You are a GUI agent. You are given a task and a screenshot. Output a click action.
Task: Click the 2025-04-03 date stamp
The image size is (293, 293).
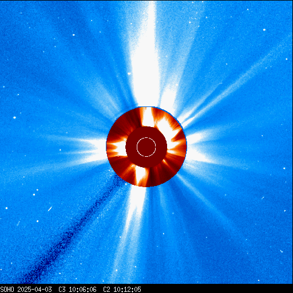pyautogui.click(x=34, y=290)
